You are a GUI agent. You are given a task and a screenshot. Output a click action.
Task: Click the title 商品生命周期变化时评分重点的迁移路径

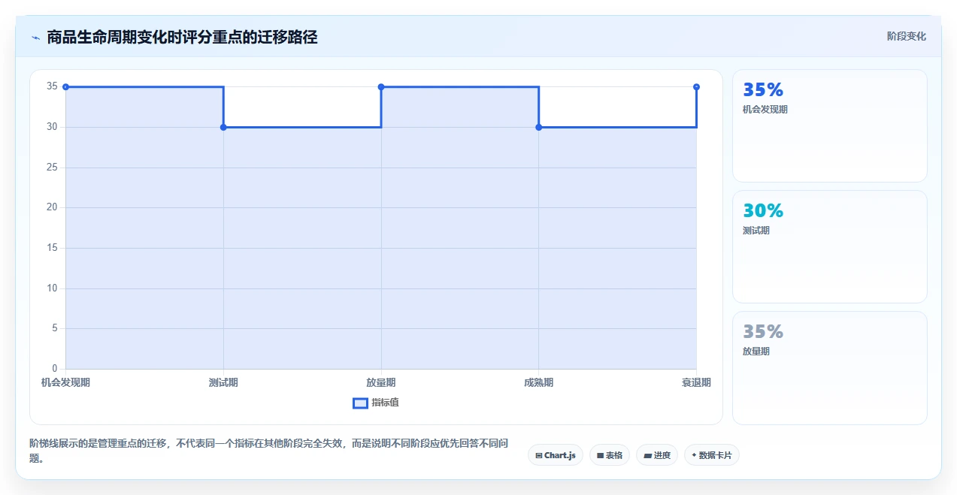coord(182,37)
